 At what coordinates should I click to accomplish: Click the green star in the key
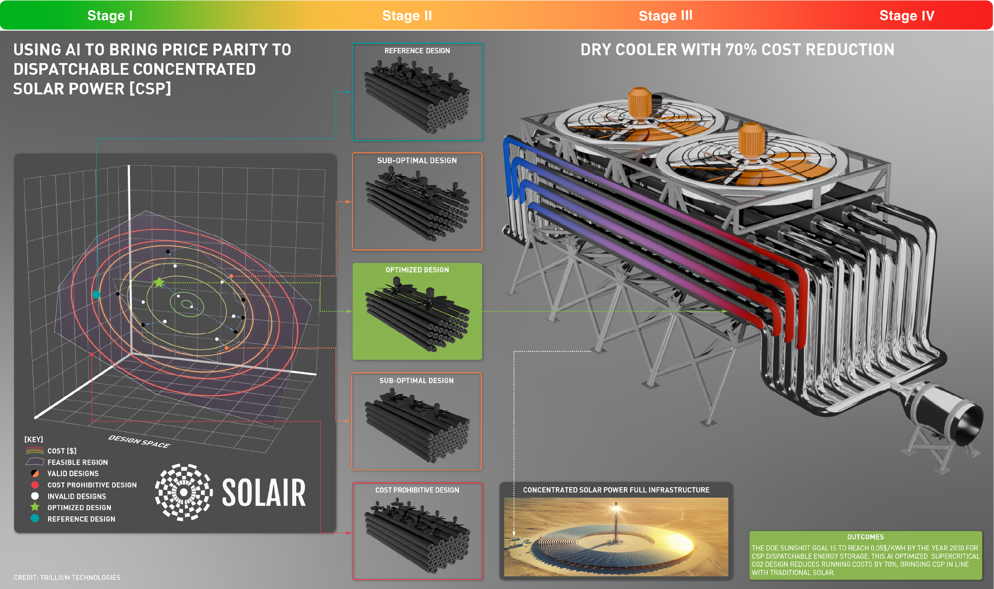coord(35,507)
